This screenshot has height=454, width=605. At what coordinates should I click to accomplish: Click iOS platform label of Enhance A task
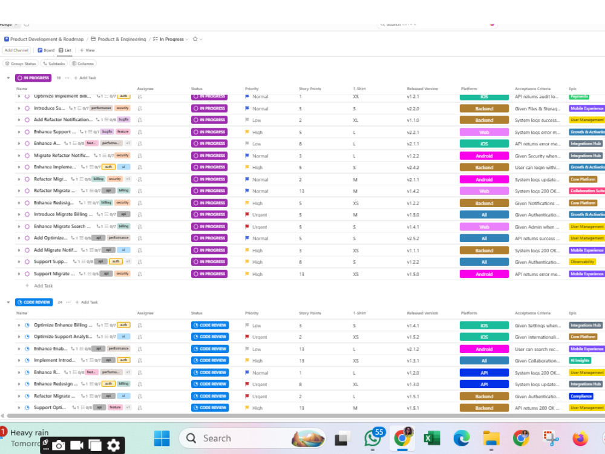click(484, 143)
